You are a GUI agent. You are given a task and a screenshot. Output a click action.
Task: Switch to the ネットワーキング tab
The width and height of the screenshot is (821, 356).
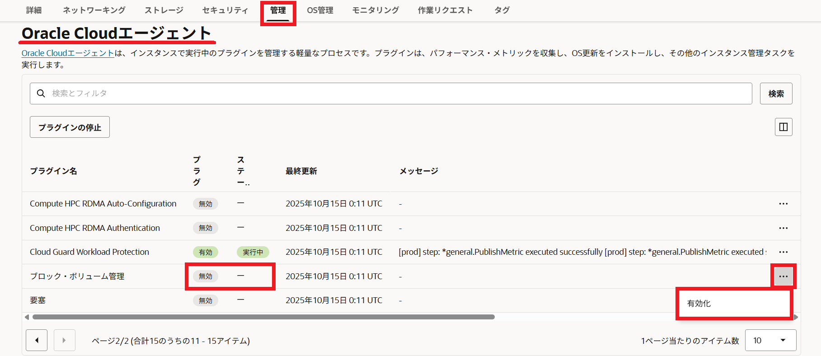tap(94, 10)
